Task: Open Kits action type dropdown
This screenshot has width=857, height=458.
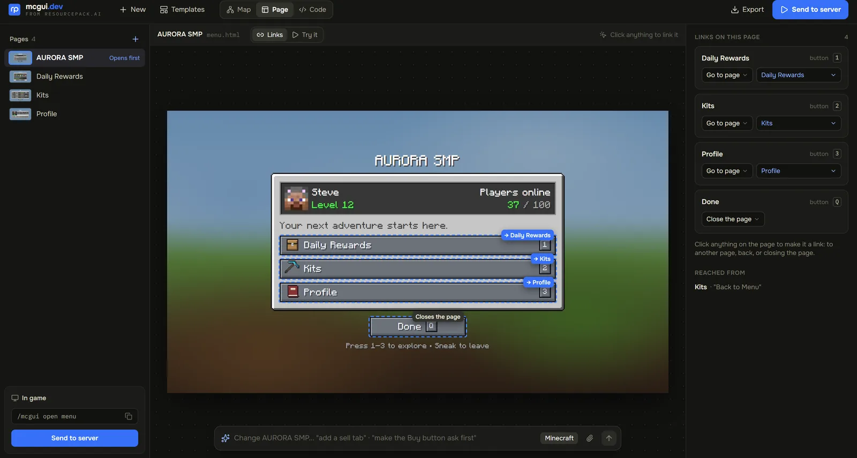Action: [x=727, y=123]
